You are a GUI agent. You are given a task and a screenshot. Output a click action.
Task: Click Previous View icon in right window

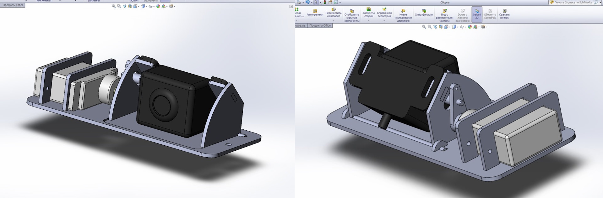(435, 27)
